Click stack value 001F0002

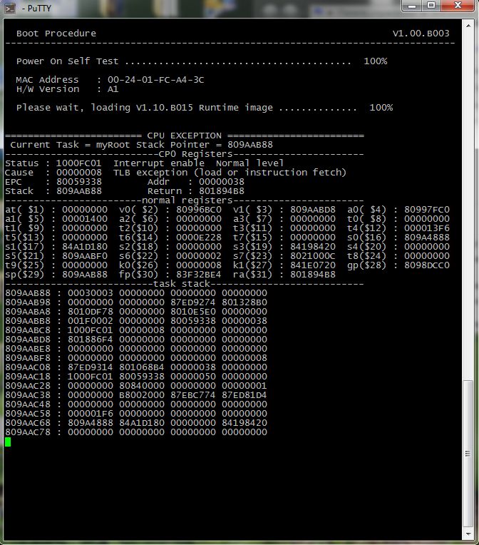[91, 321]
